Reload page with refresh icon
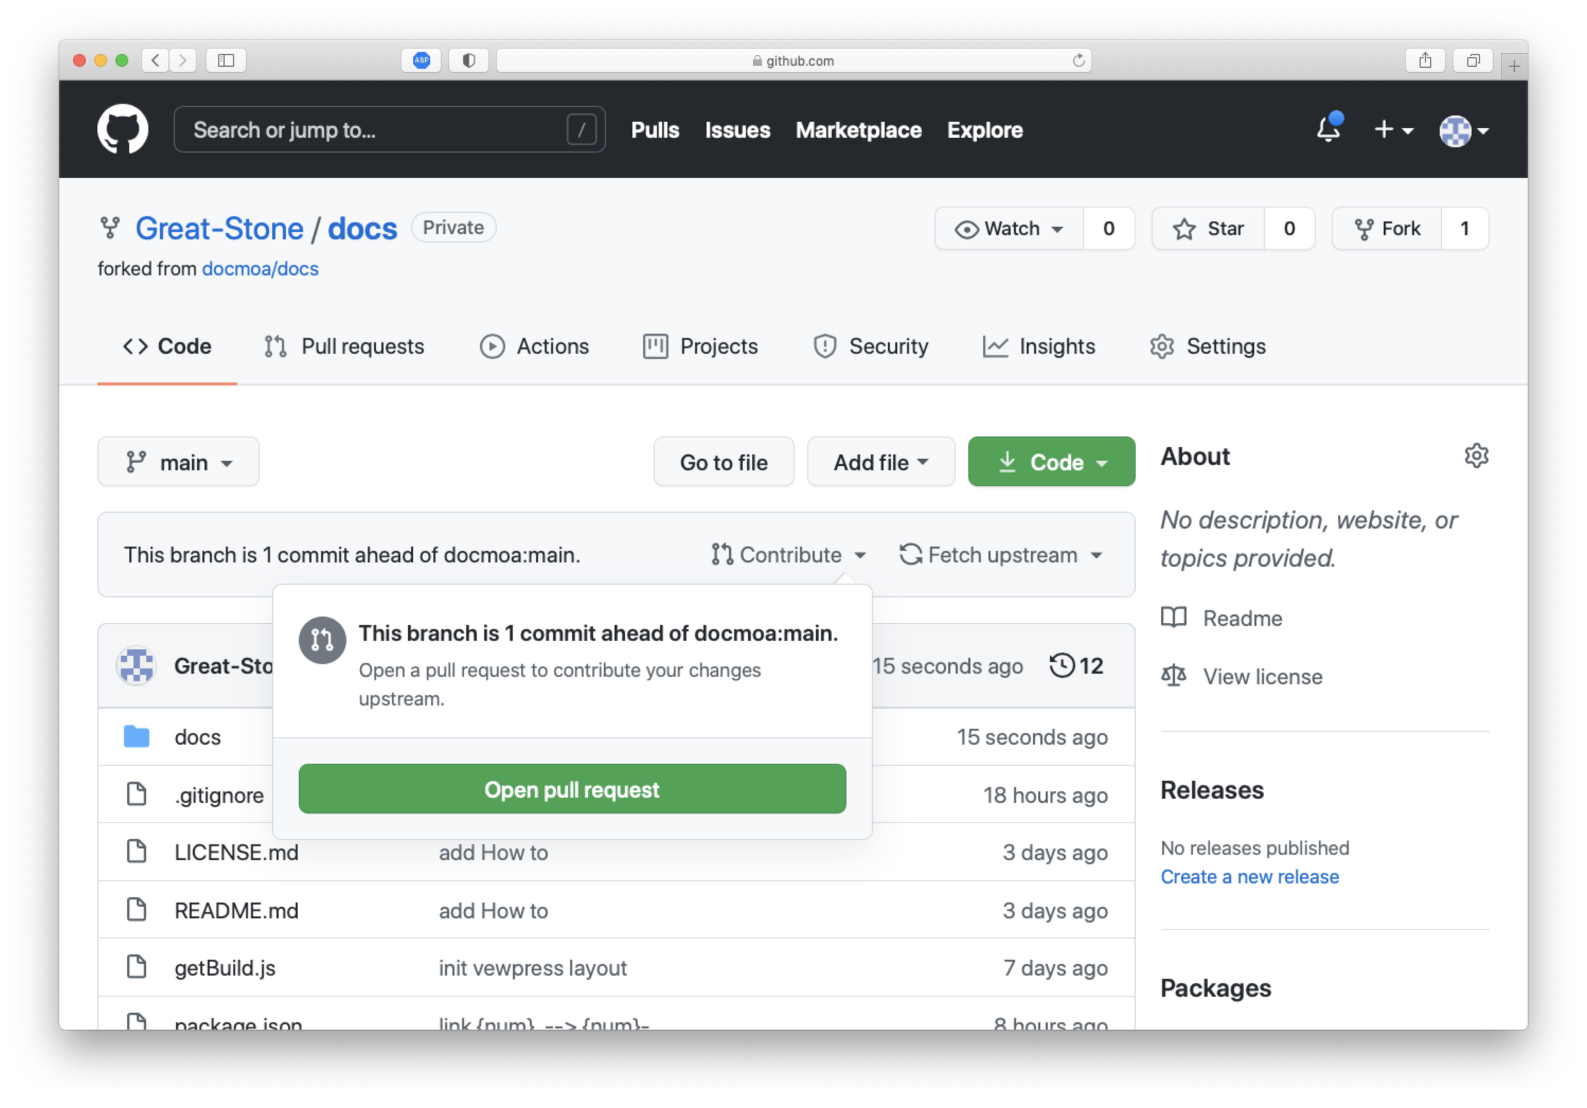 pyautogui.click(x=1078, y=61)
